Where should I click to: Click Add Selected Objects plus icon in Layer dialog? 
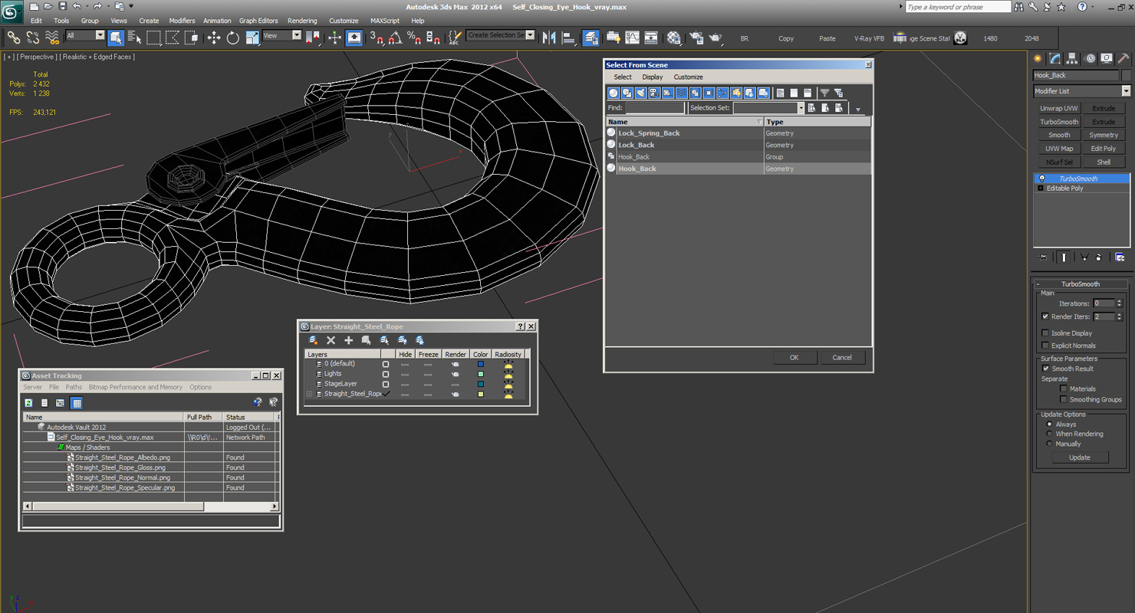348,340
